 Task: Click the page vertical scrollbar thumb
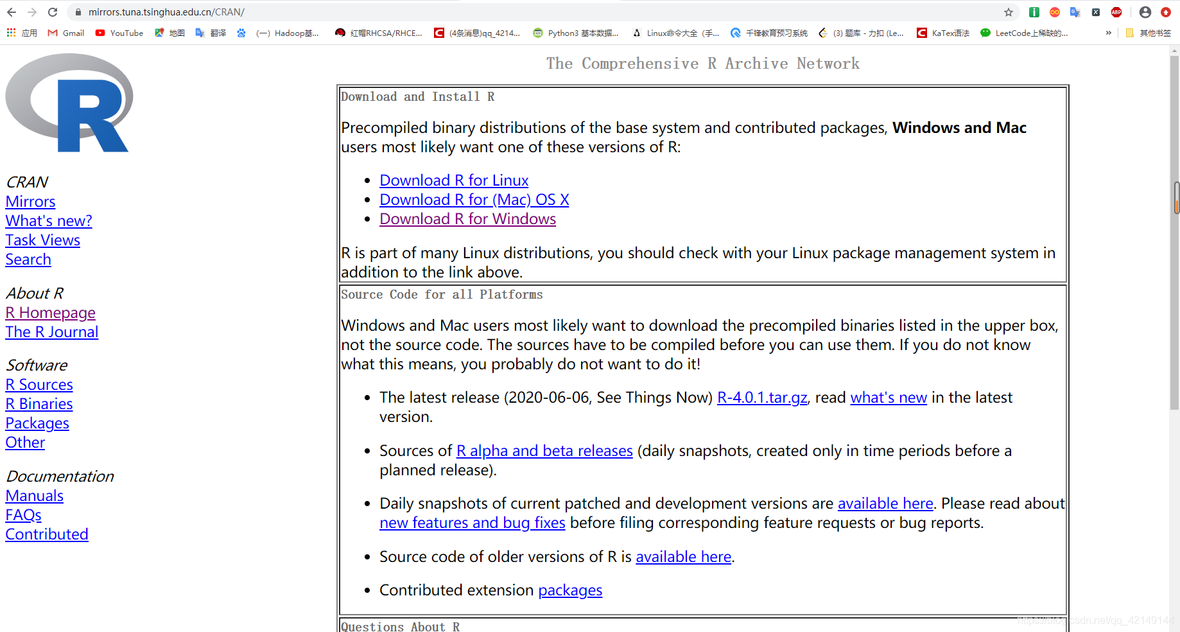click(1174, 233)
